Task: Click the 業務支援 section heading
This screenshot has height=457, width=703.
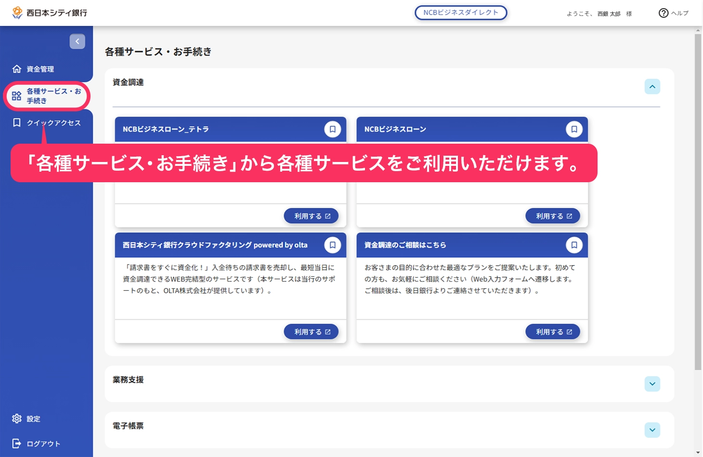Action: click(x=128, y=380)
